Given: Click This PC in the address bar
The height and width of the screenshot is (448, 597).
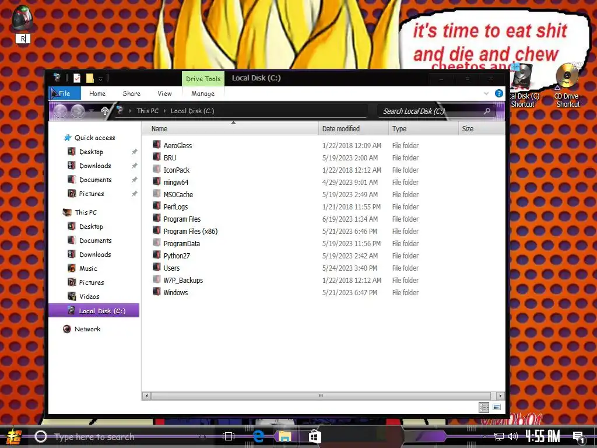Looking at the screenshot, I should click(148, 111).
